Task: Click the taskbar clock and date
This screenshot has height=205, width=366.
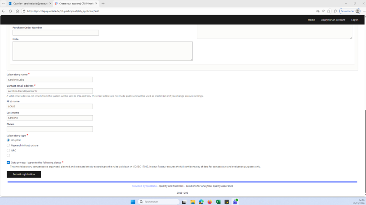Action: [358, 202]
